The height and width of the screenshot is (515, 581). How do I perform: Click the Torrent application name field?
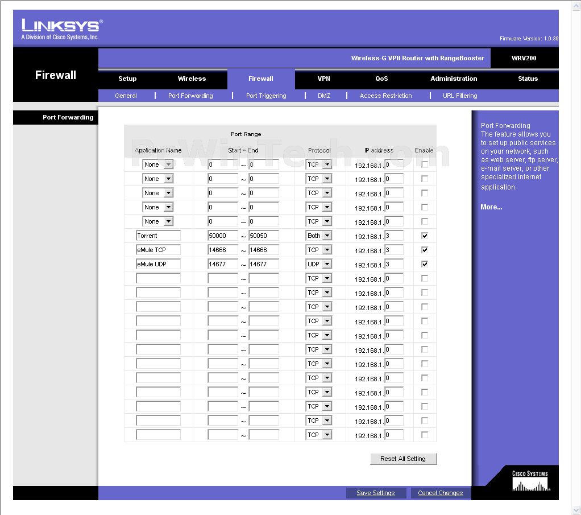tap(158, 236)
